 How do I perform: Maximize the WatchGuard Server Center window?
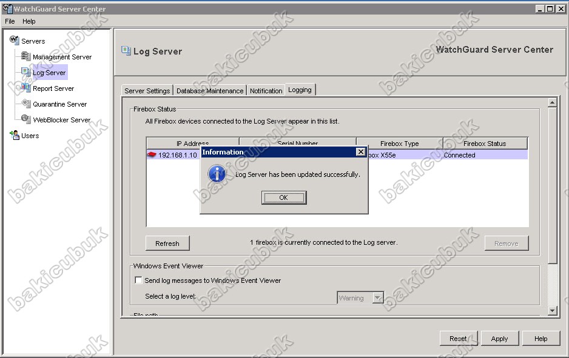pos(550,8)
